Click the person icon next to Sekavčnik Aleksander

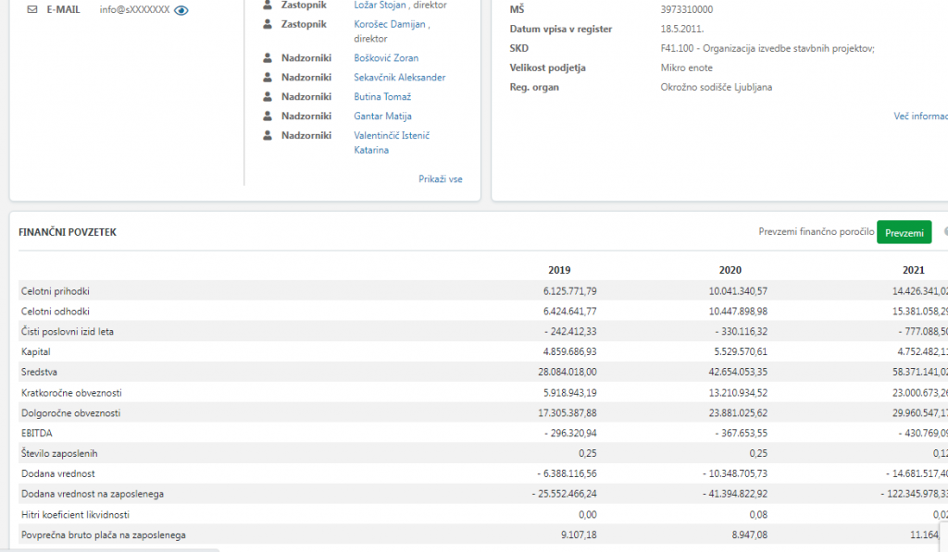pos(268,78)
